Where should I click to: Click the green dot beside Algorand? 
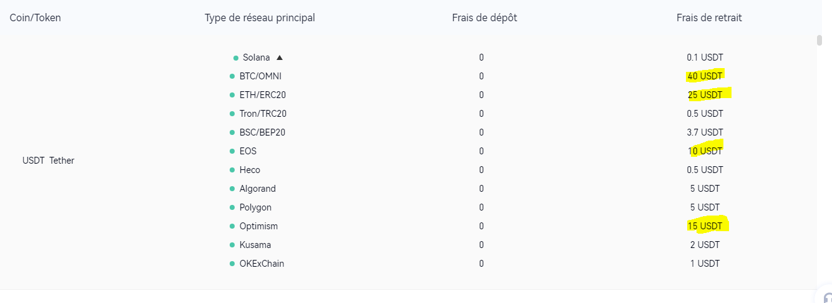(232, 189)
